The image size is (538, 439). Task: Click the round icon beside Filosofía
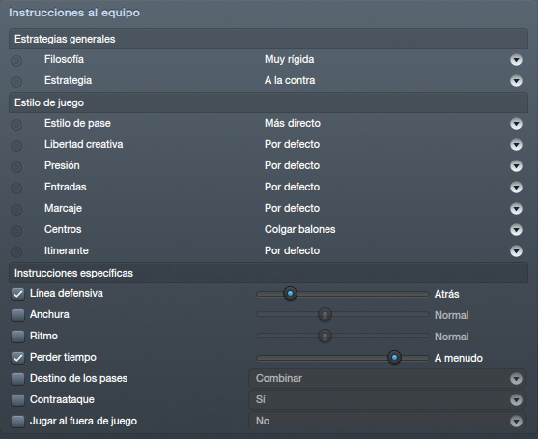16,61
